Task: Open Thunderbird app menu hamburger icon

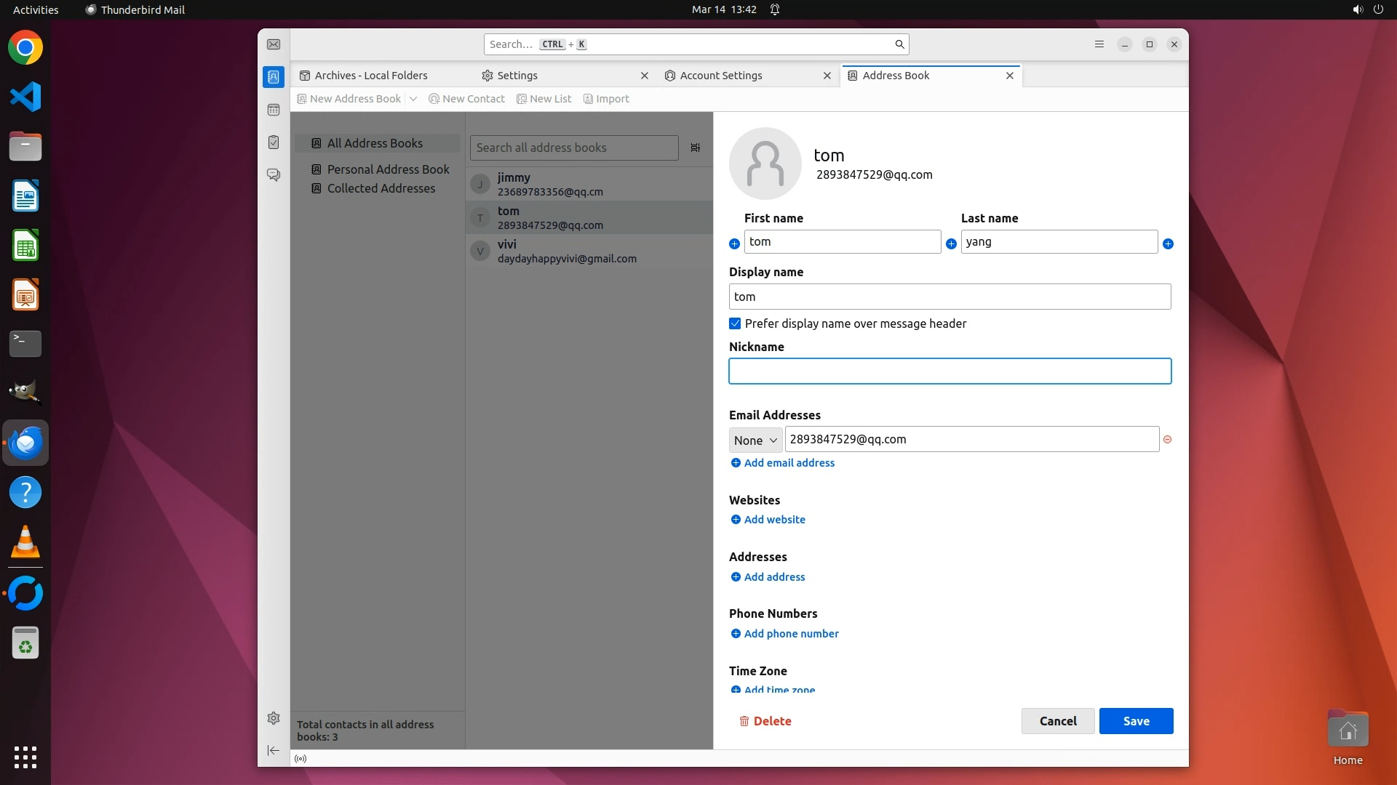Action: [1099, 44]
